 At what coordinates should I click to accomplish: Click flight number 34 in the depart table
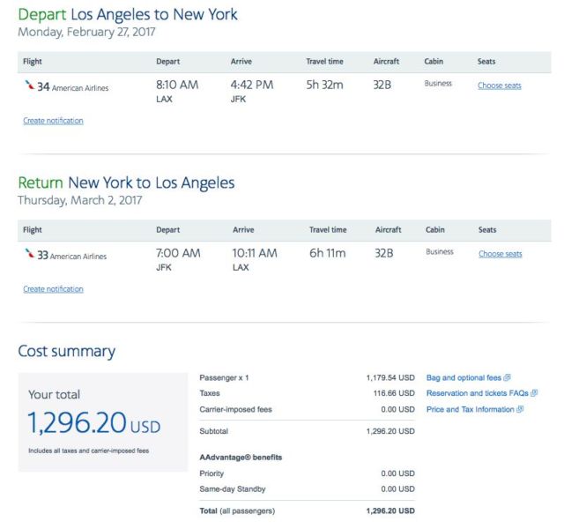tap(42, 86)
